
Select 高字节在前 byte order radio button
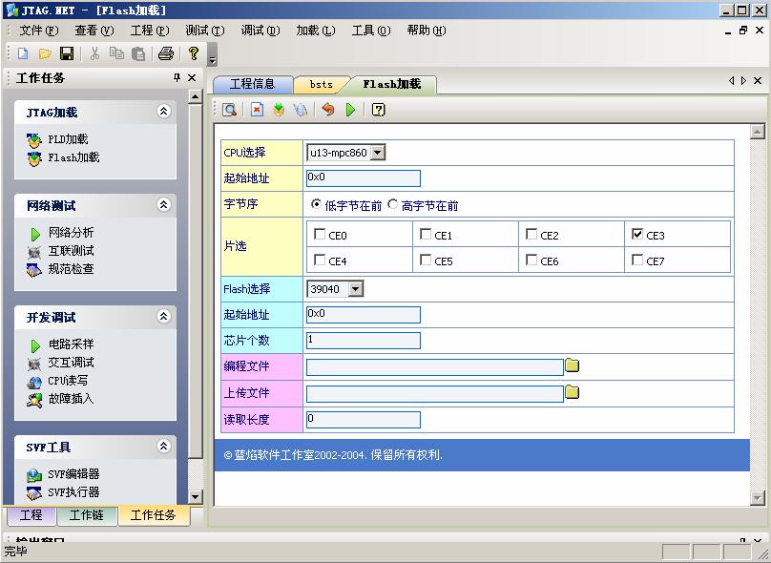pos(393,204)
